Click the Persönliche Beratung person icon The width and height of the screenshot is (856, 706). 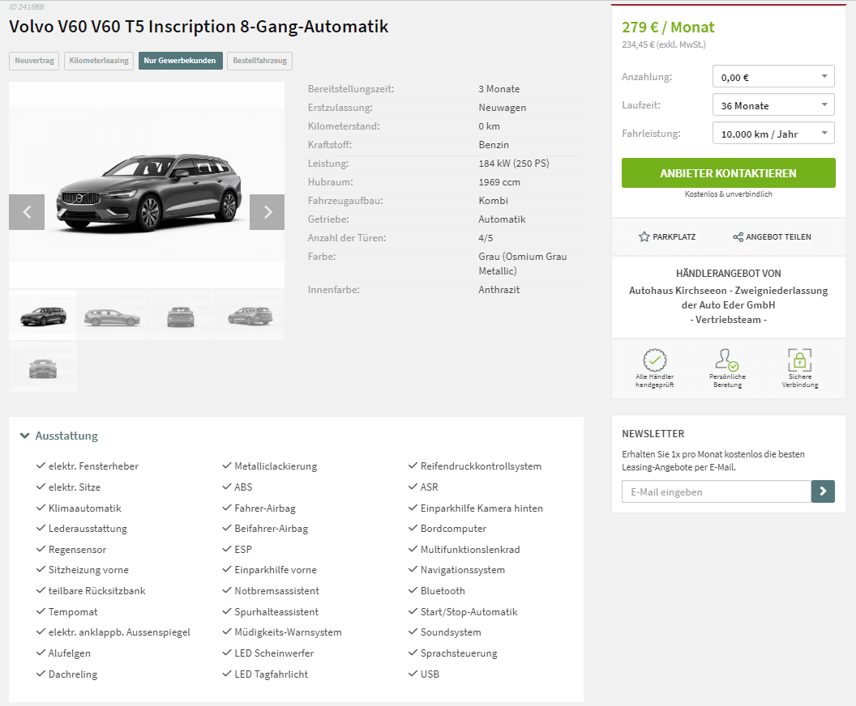point(726,359)
